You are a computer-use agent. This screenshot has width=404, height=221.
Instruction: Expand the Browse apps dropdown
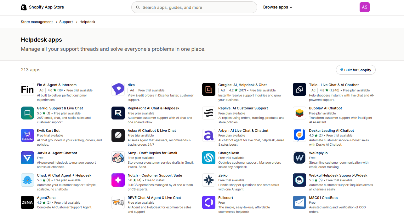tap(278, 7)
